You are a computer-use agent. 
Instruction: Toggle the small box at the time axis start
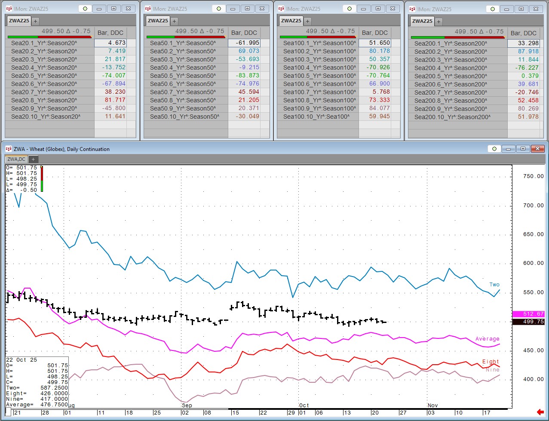tap(8, 412)
